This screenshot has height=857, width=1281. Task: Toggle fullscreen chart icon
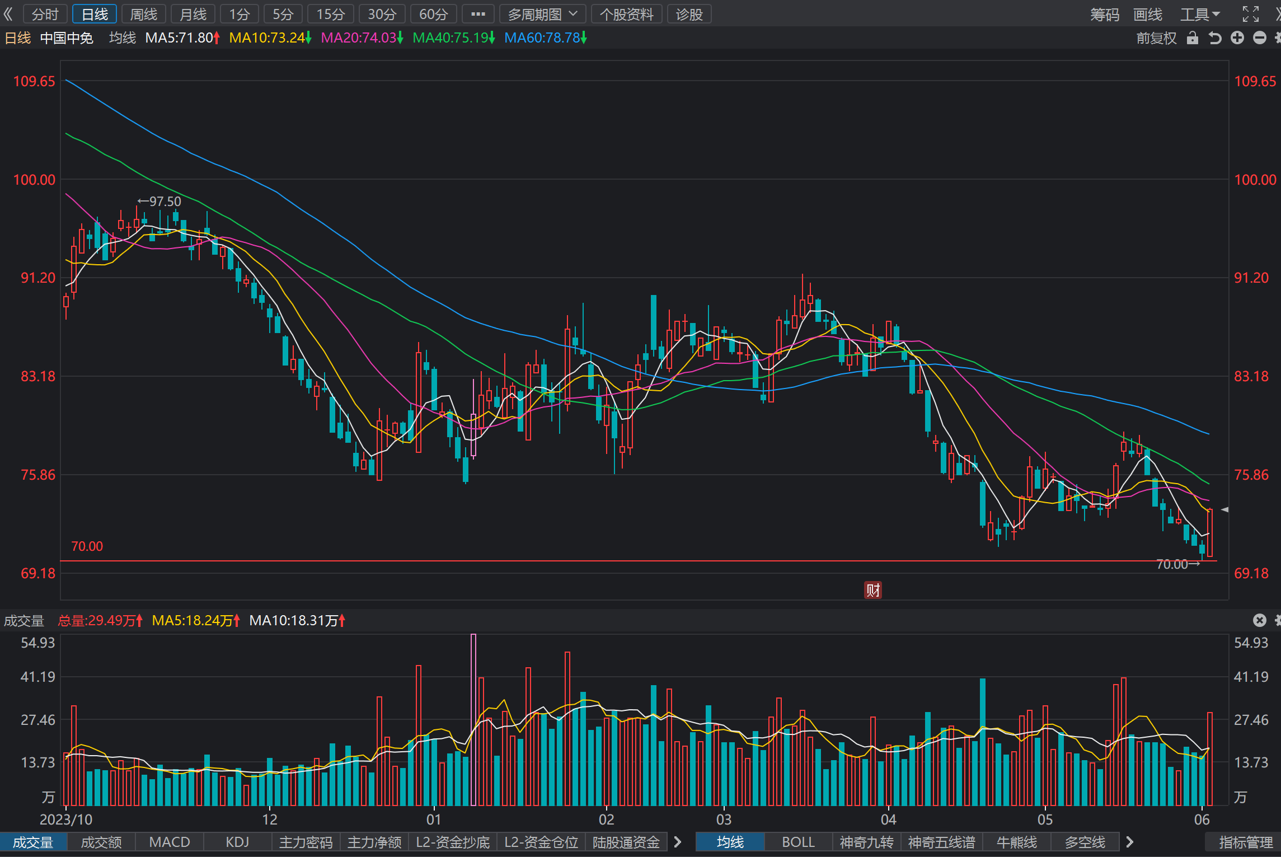point(1251,14)
